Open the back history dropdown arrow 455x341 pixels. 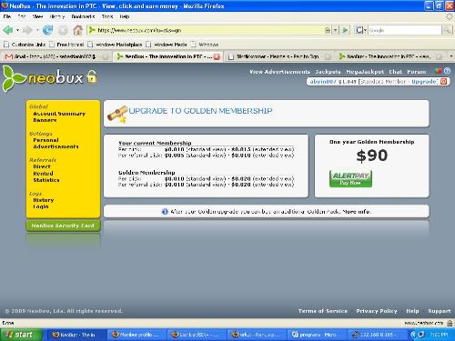pos(17,30)
